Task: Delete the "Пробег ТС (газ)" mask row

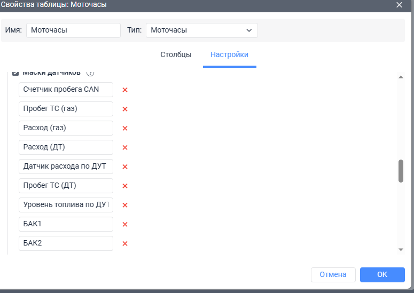Action: [125, 109]
